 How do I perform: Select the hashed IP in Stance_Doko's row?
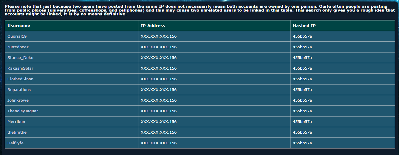click(302, 58)
